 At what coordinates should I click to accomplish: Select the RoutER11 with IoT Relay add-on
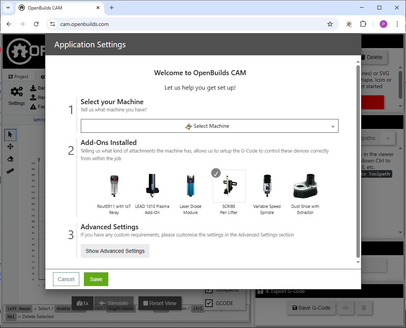(114, 193)
